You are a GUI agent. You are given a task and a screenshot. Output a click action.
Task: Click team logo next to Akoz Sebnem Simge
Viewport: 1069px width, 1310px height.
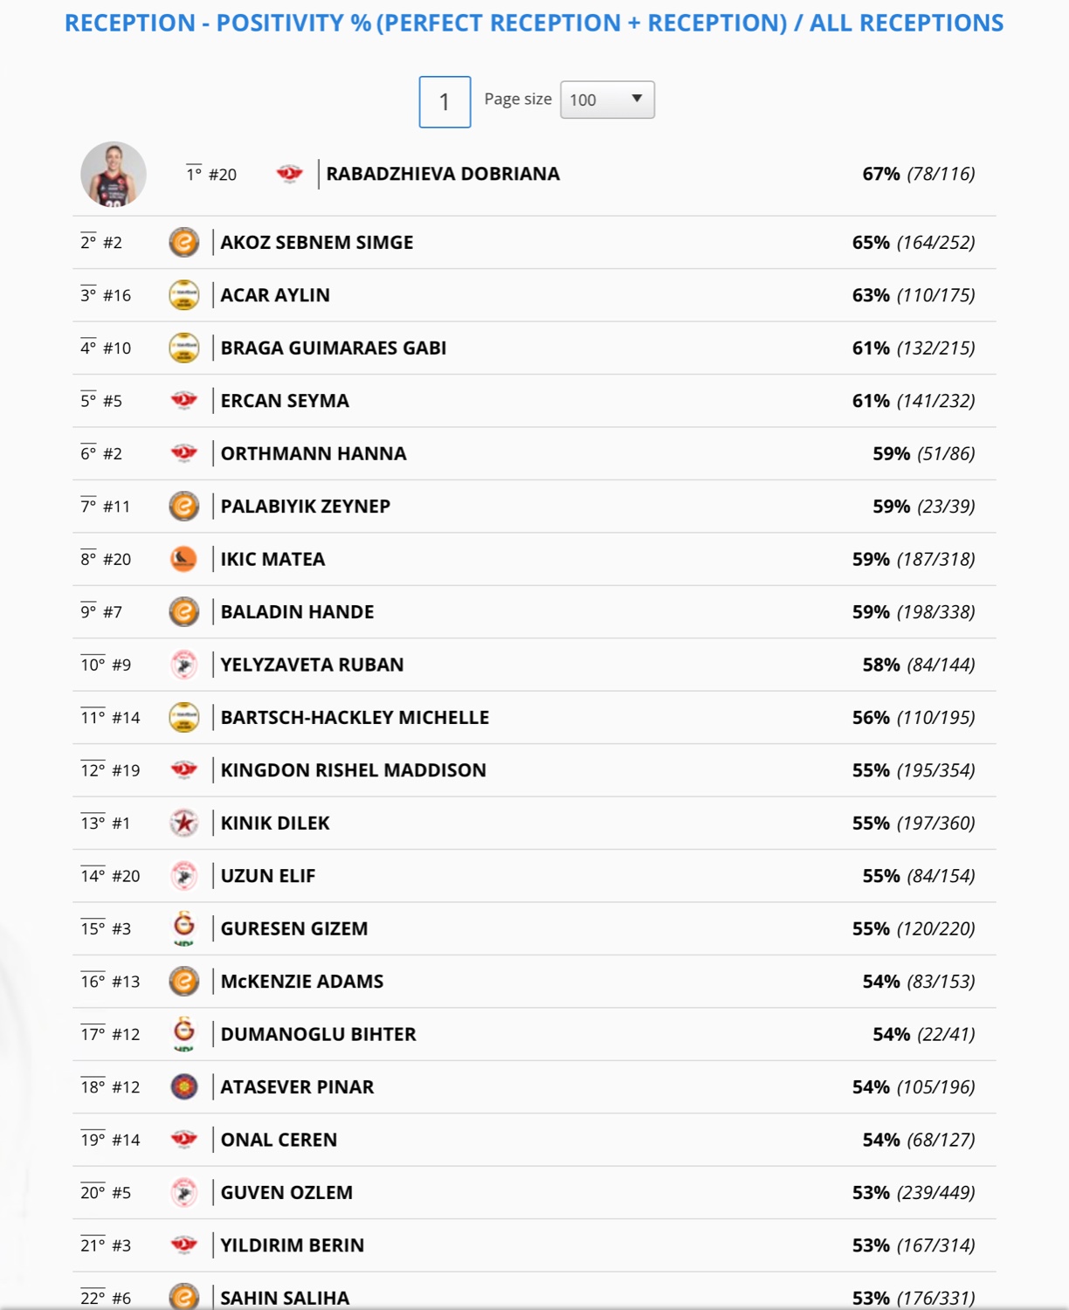(183, 242)
